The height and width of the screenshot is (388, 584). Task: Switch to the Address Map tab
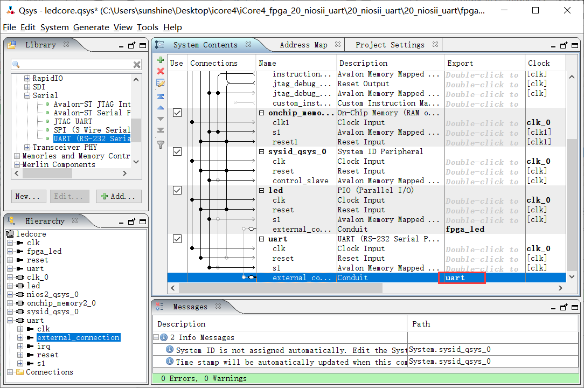303,45
